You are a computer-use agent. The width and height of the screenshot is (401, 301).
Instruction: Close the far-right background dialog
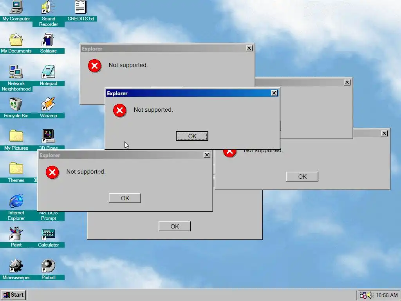[385, 133]
